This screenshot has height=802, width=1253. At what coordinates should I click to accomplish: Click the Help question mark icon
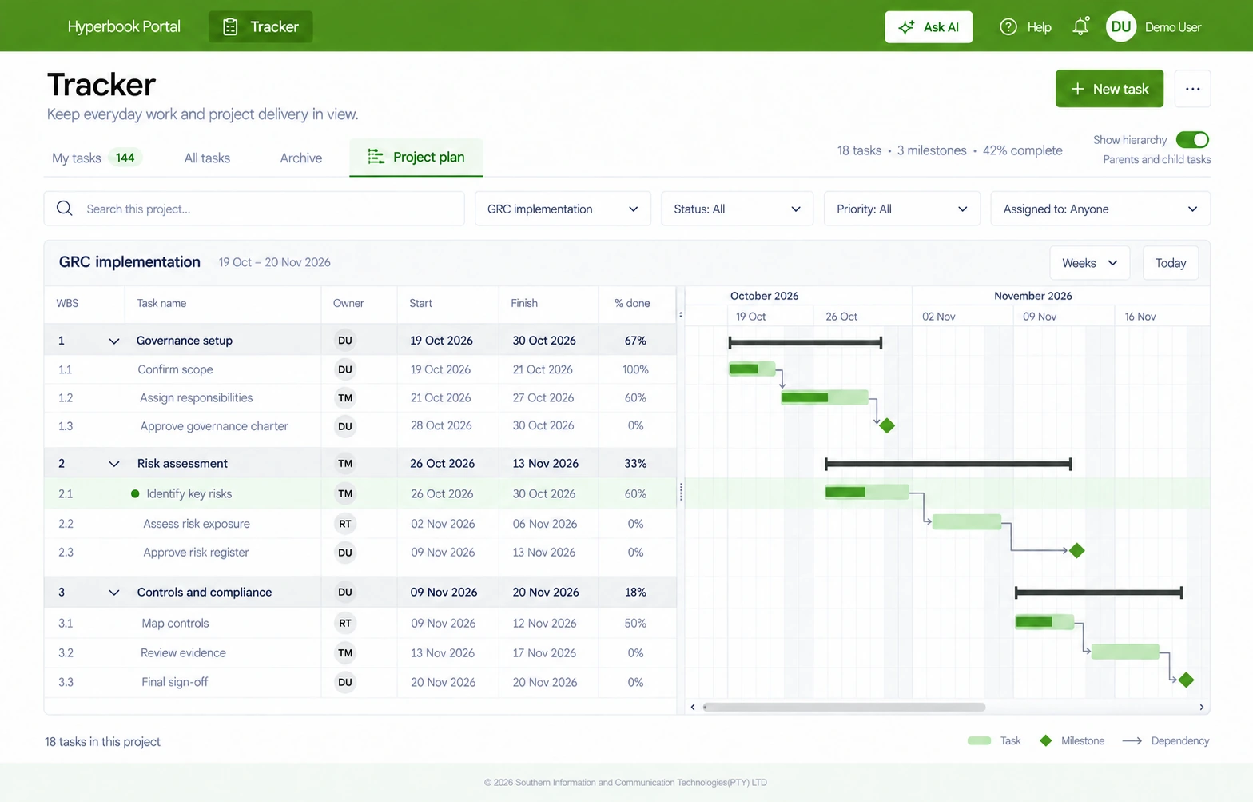pos(1008,27)
